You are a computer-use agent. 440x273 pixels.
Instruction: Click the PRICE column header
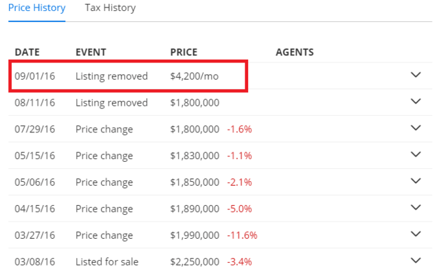(184, 52)
